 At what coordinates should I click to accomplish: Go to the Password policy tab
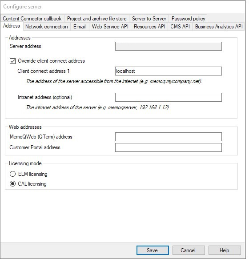(188, 19)
